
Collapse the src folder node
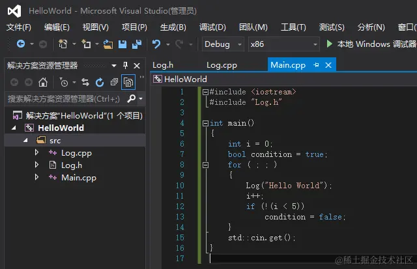pyautogui.click(x=25, y=140)
